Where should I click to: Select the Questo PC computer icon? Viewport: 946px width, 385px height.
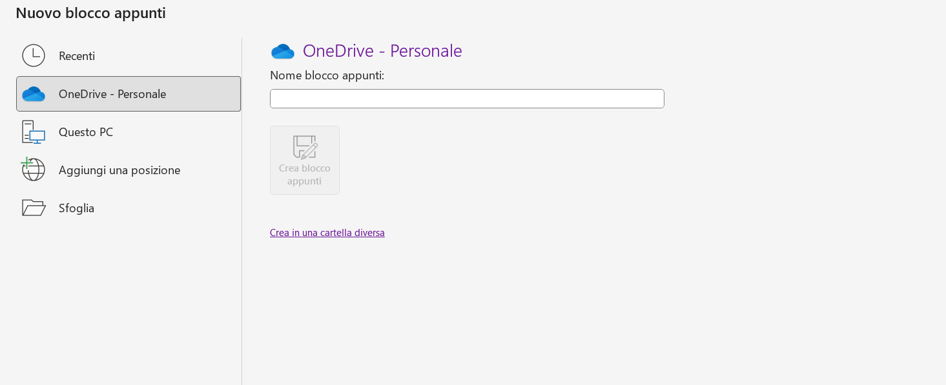coord(34,132)
